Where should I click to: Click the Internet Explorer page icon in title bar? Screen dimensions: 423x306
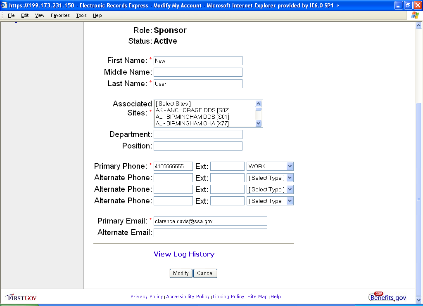click(x=4, y=5)
